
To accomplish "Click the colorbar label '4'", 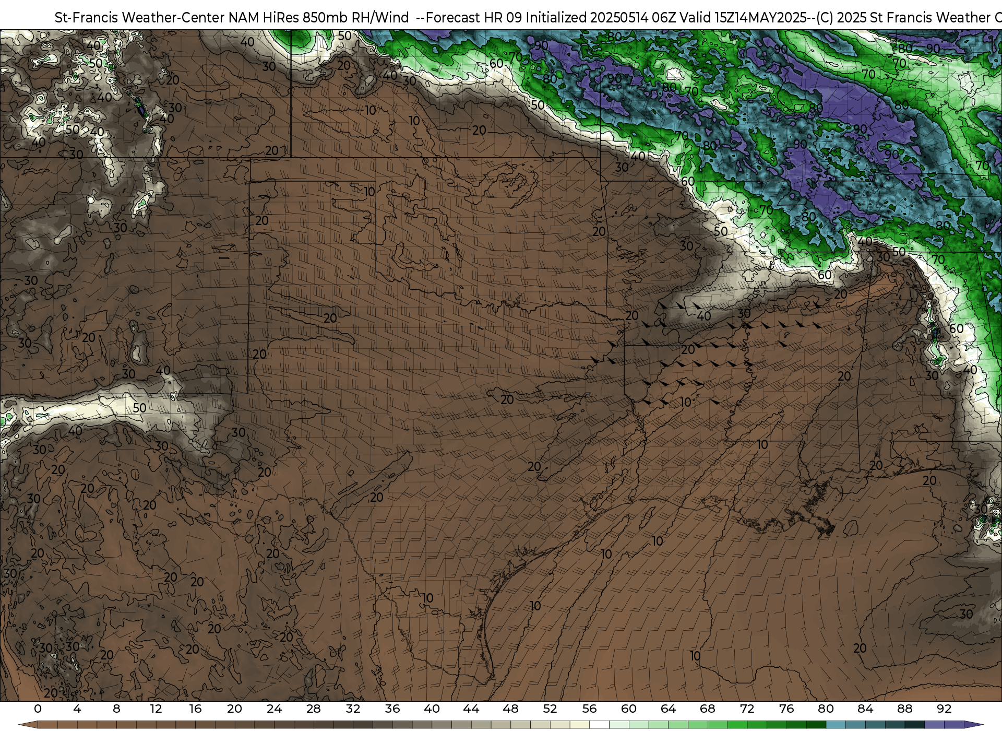I will coord(77,709).
